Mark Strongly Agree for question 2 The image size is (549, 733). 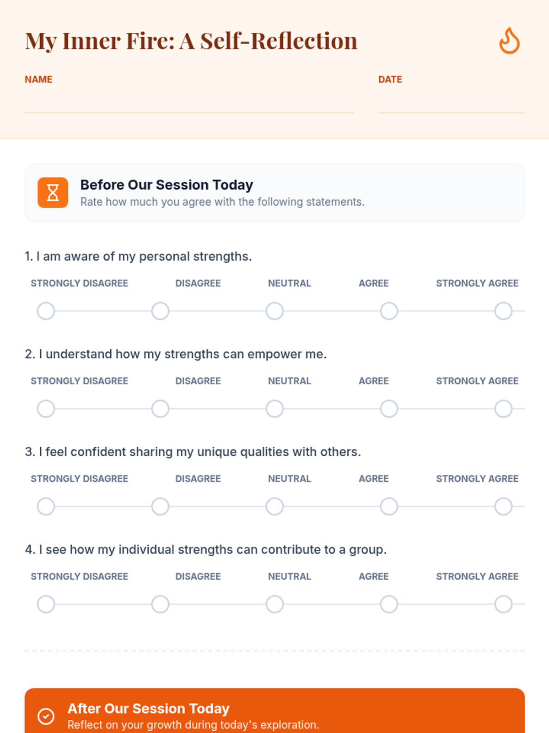click(x=503, y=409)
